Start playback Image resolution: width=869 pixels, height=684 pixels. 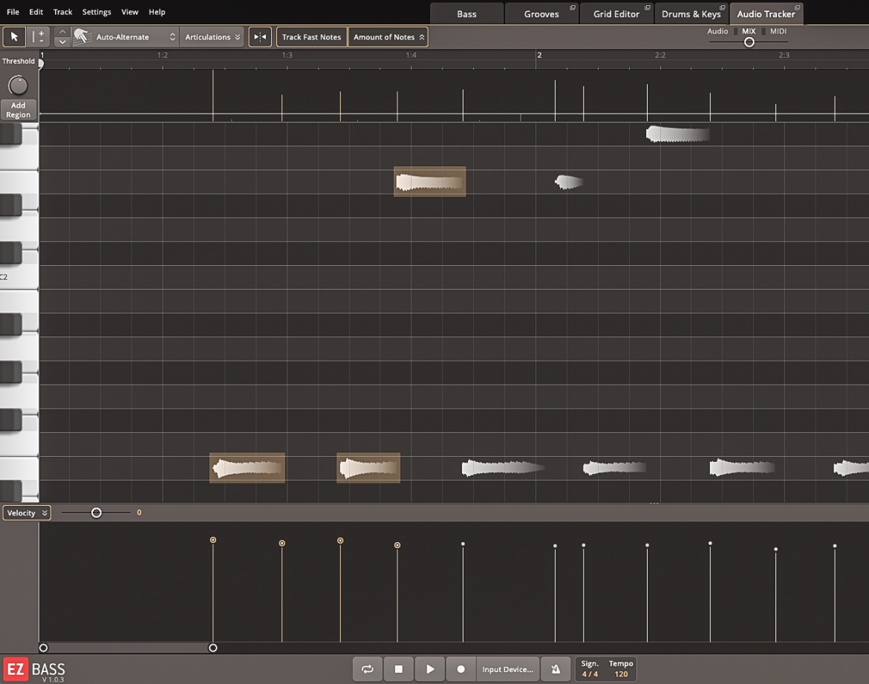click(429, 669)
